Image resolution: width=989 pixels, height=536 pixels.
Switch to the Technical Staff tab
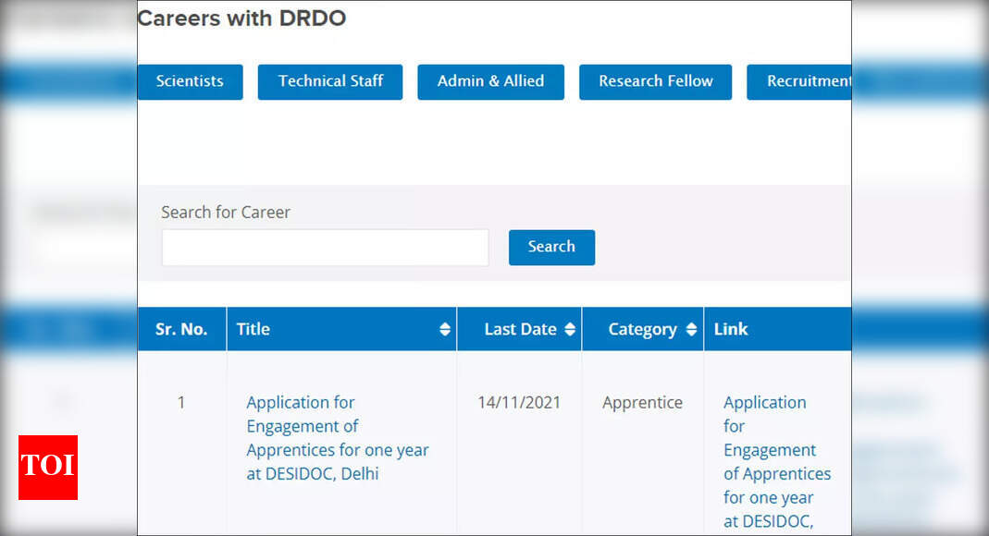[330, 82]
